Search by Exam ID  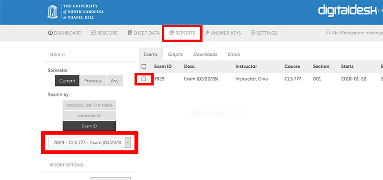coord(90,126)
